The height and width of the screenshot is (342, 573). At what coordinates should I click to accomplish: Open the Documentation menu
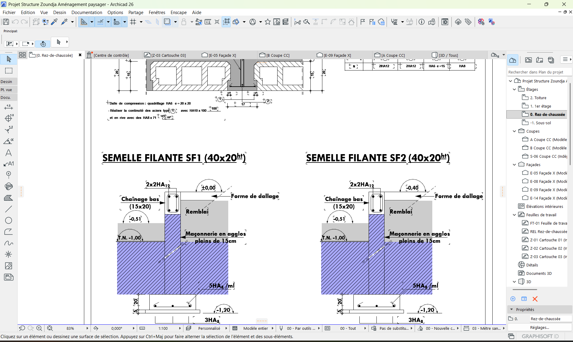point(87,12)
